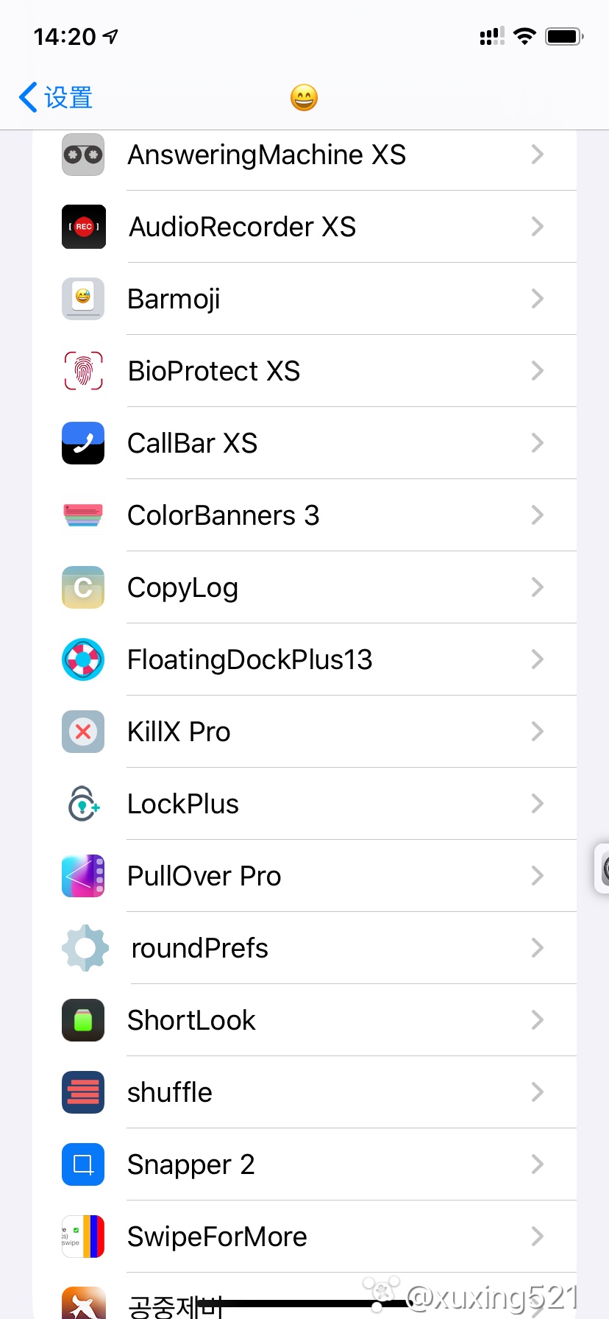The width and height of the screenshot is (609, 1319).
Task: Expand the CopyLog row chevron
Action: point(538,587)
